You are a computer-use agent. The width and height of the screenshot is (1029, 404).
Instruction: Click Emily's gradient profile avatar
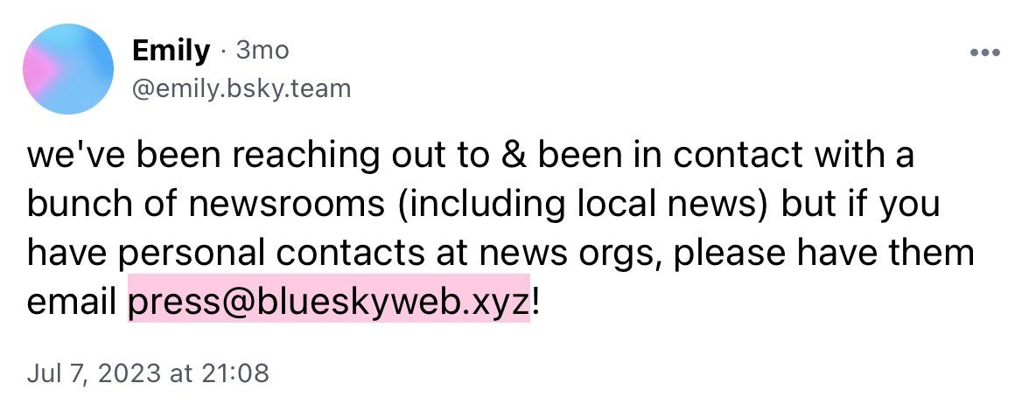click(68, 69)
